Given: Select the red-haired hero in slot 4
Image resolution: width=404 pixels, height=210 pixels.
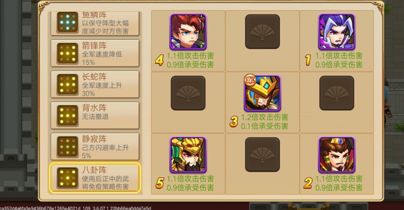Looking at the screenshot, I should pos(188,32).
